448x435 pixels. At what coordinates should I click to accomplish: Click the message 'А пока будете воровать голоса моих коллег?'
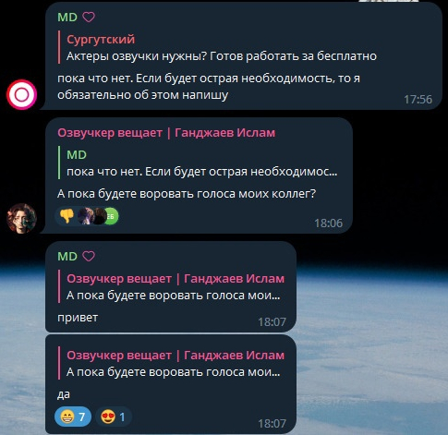pyautogui.click(x=187, y=194)
